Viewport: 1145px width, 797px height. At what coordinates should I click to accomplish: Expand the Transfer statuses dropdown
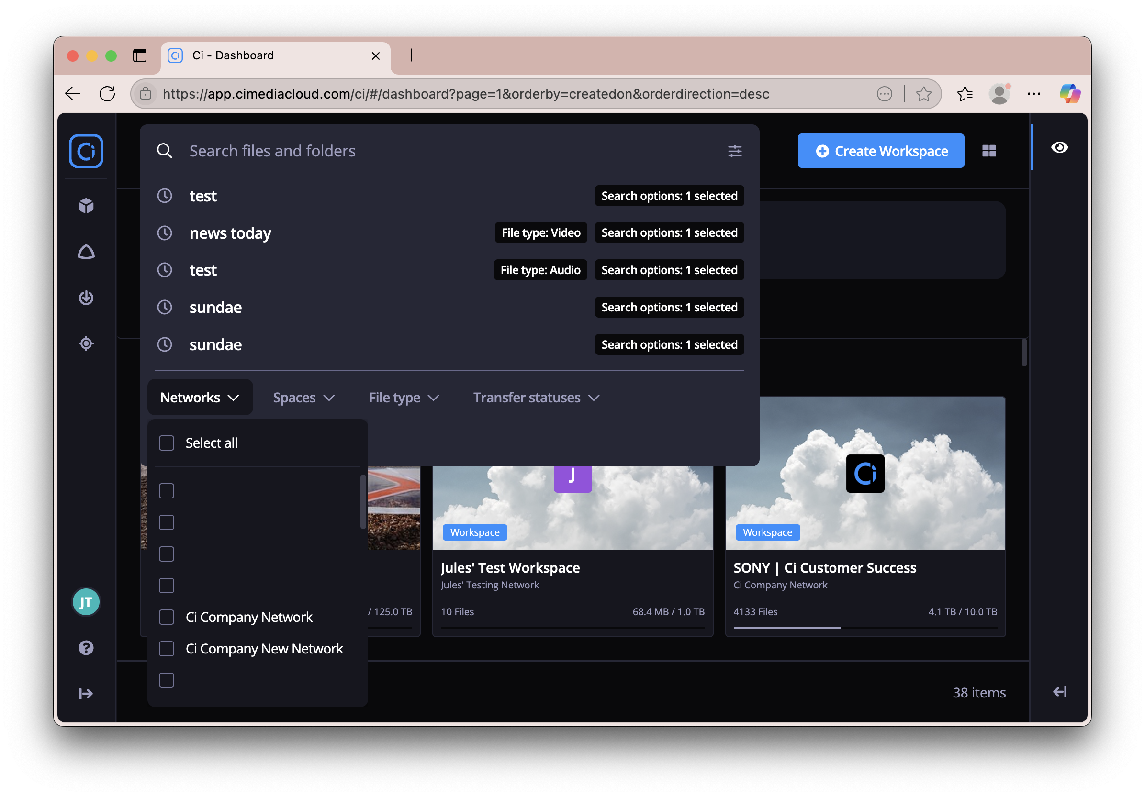tap(536, 397)
